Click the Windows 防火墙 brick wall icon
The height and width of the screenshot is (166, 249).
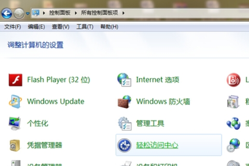pyautogui.click(x=124, y=102)
